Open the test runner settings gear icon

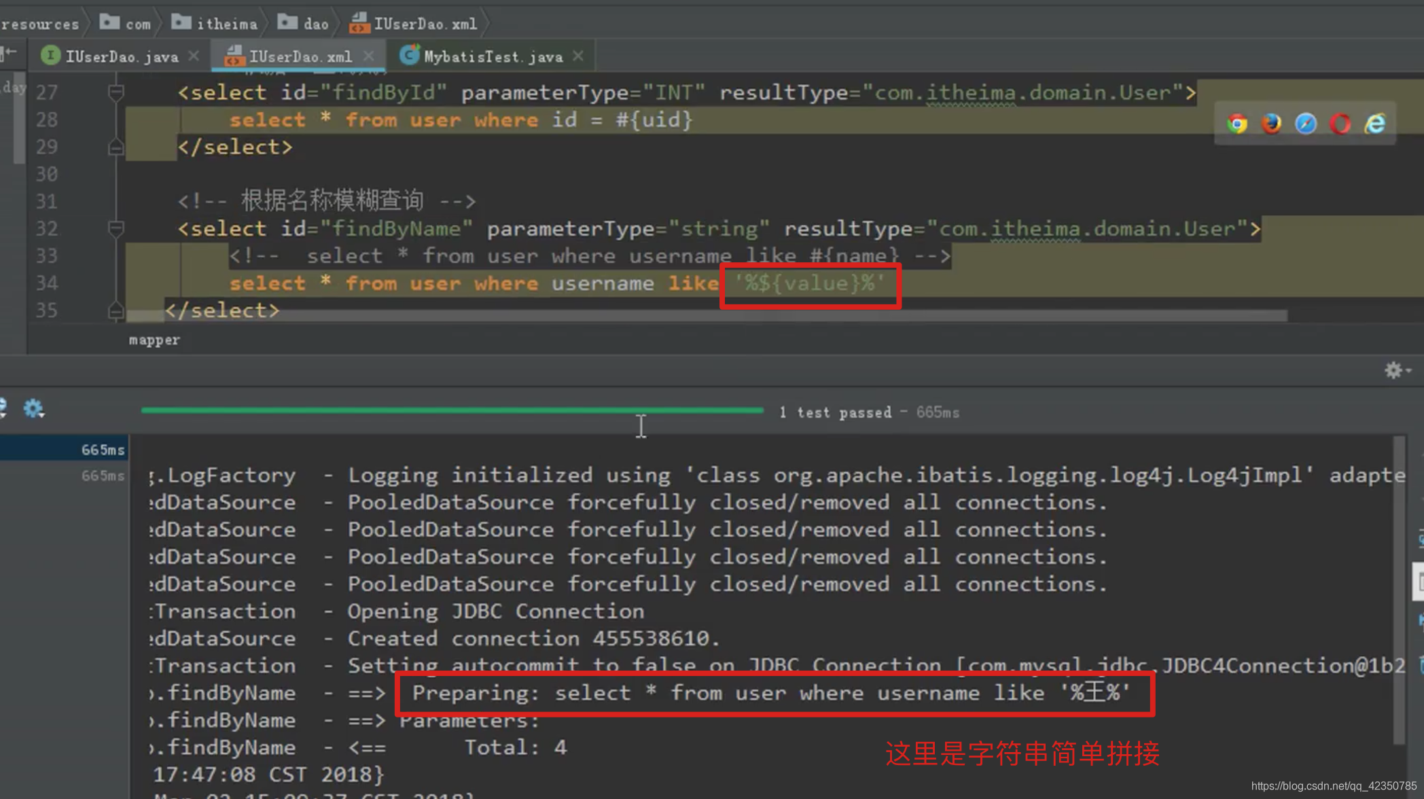pyautogui.click(x=33, y=408)
